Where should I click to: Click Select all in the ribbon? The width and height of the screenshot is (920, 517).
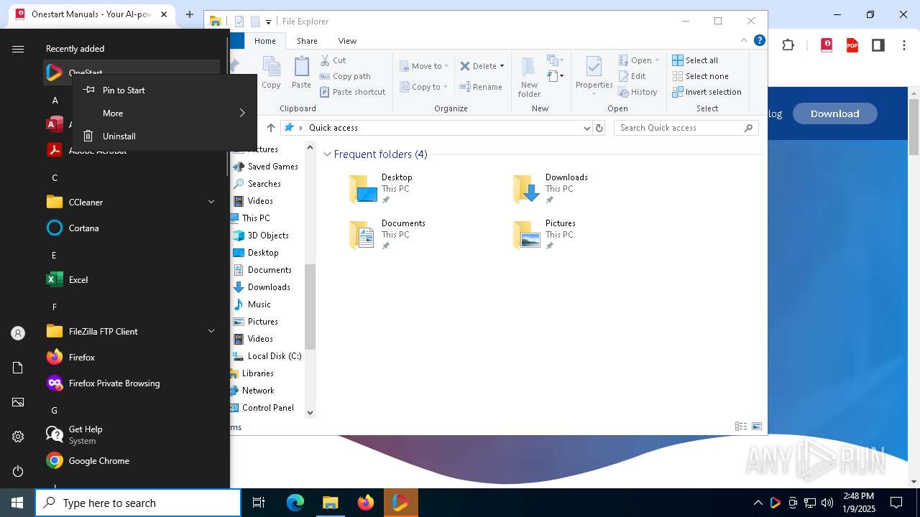point(695,60)
